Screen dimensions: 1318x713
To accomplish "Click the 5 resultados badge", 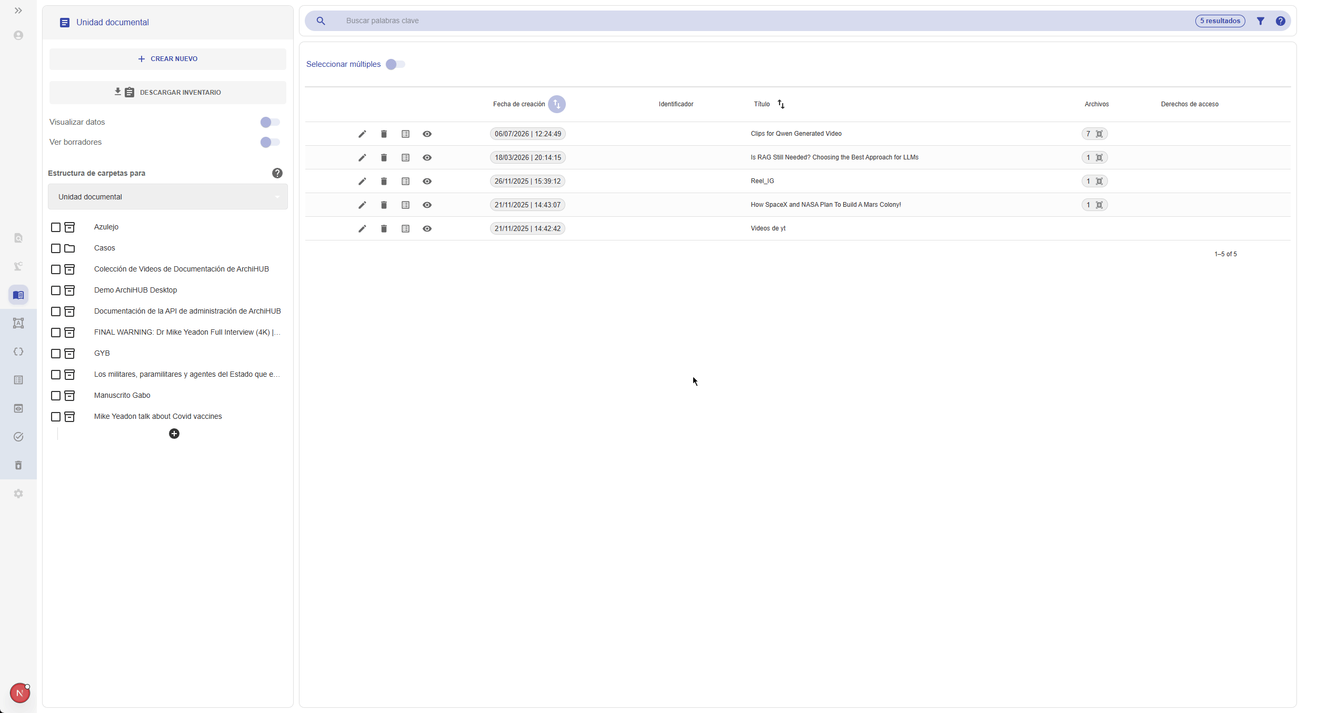I will [1220, 21].
